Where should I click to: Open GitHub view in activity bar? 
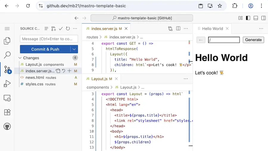pos(7,127)
